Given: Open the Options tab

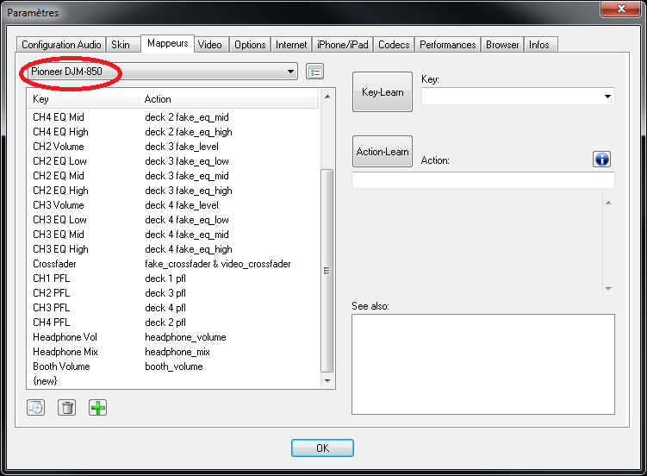Looking at the screenshot, I should pos(250,45).
